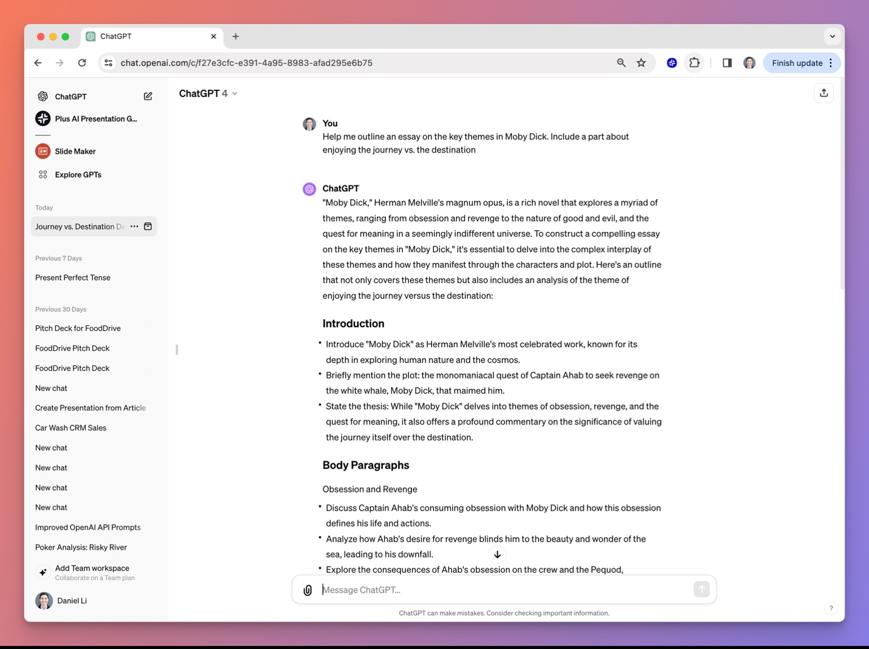Click the Previous 7 Days label
This screenshot has height=649, width=869.
click(58, 259)
